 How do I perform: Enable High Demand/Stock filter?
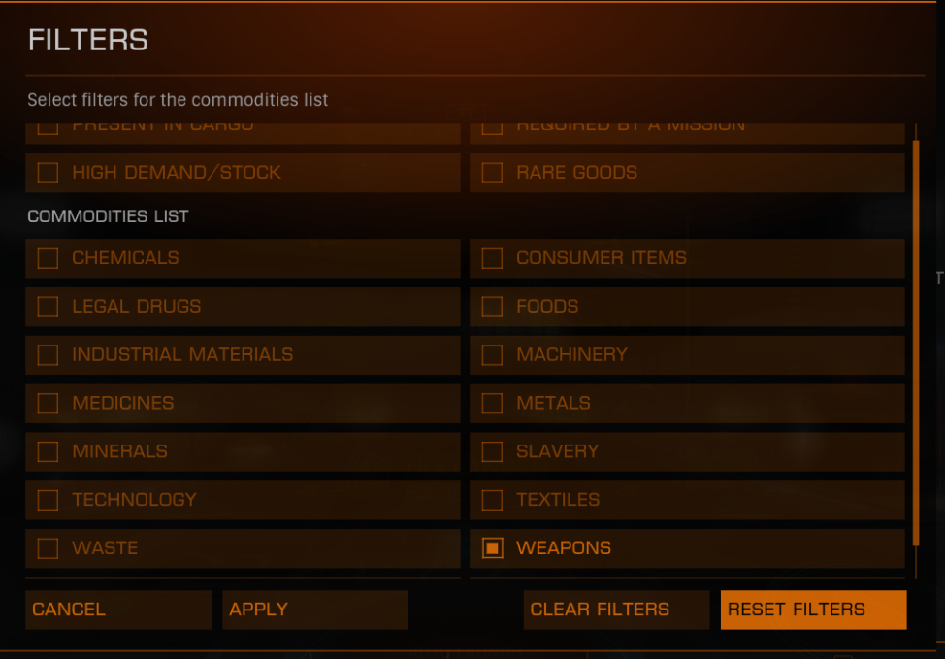(48, 173)
